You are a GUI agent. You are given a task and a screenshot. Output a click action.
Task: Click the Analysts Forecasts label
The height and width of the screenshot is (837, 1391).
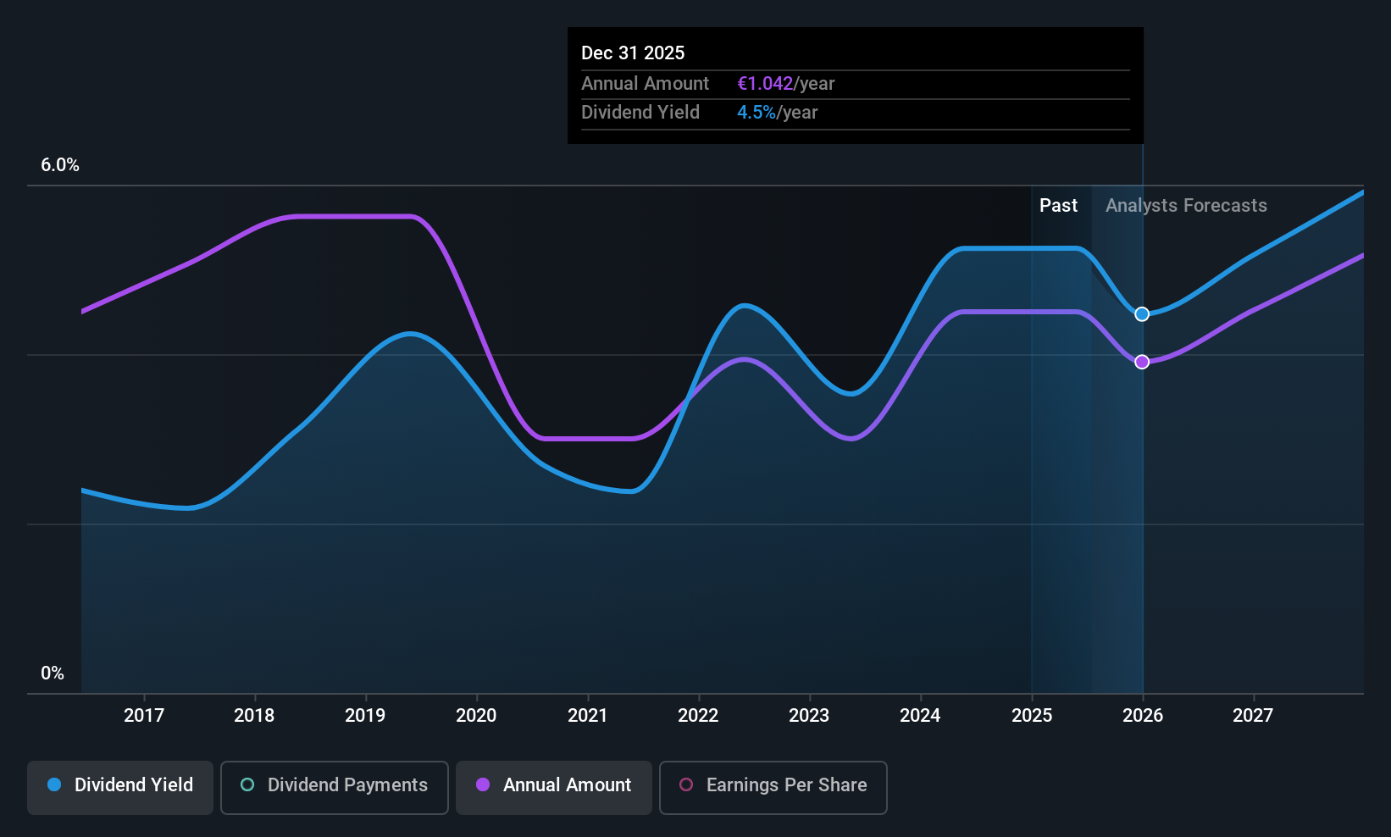click(1186, 205)
